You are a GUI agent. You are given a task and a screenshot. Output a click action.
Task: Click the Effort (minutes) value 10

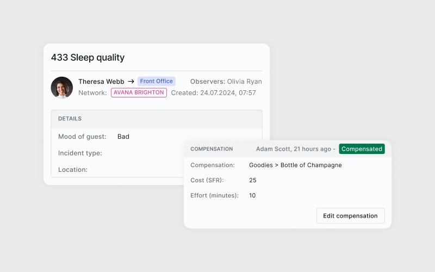(x=252, y=195)
